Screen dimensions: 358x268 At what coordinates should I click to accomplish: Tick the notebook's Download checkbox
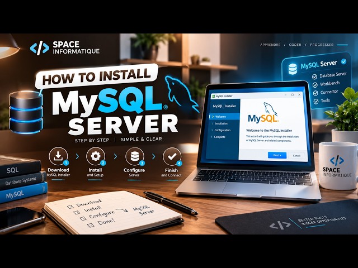70,207
